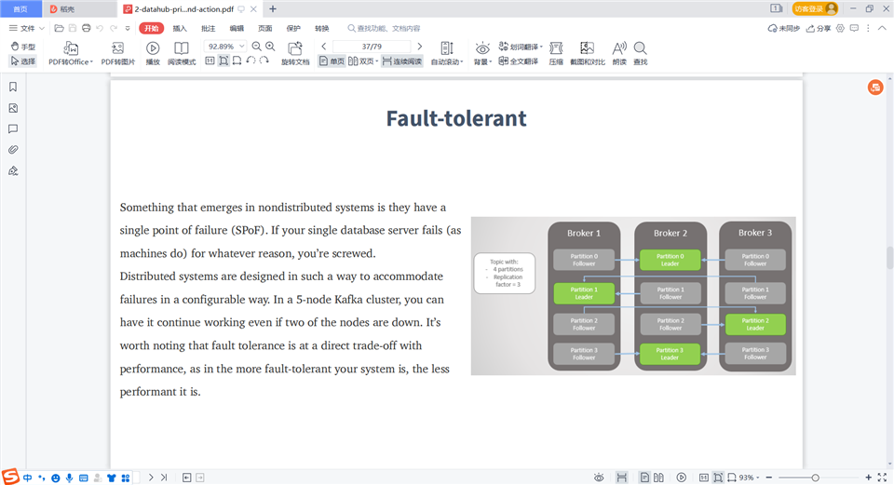894x485 pixels.
Task: Start read aloud (朗读)
Action: 619,54
